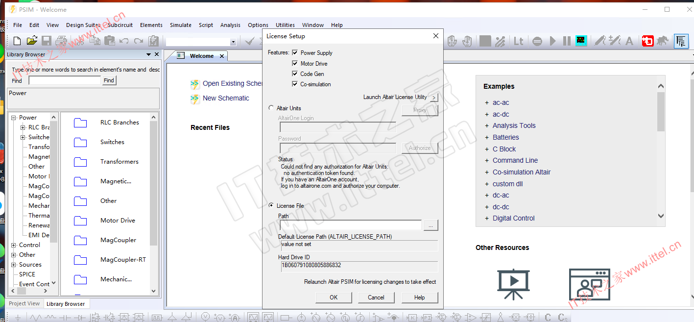Click the Paste clipboard toolbar icon

pos(109,41)
